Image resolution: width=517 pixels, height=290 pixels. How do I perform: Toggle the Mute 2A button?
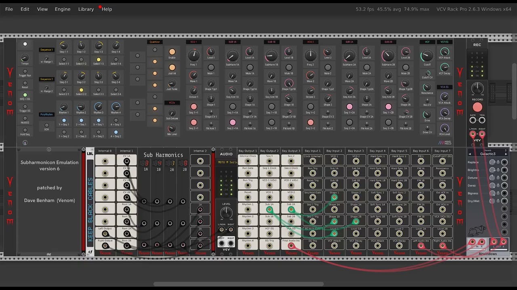tap(366, 68)
